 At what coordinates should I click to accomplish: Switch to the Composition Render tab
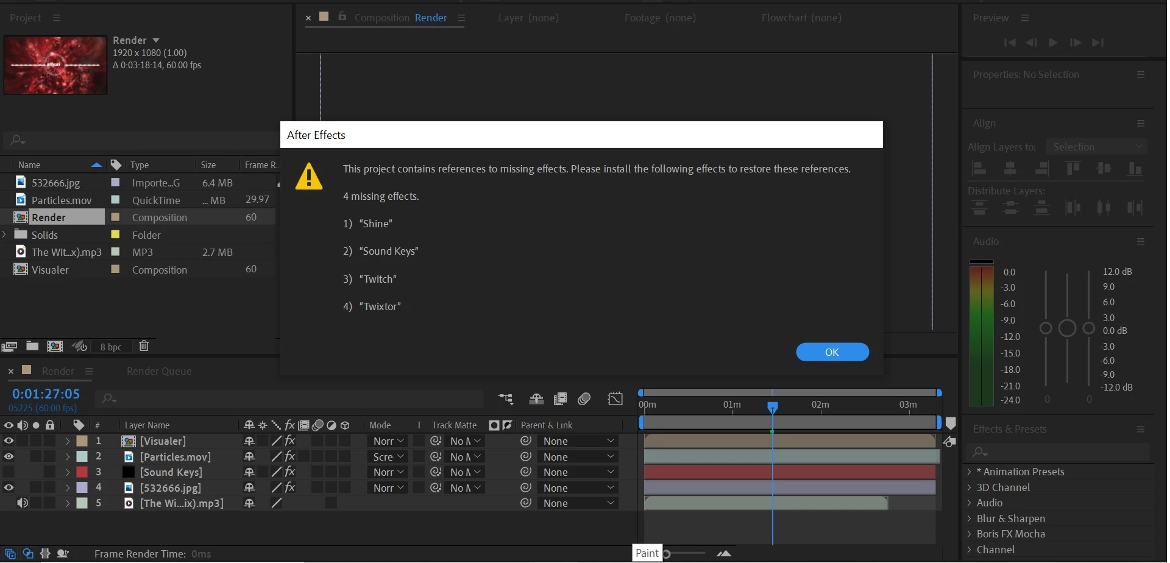400,18
